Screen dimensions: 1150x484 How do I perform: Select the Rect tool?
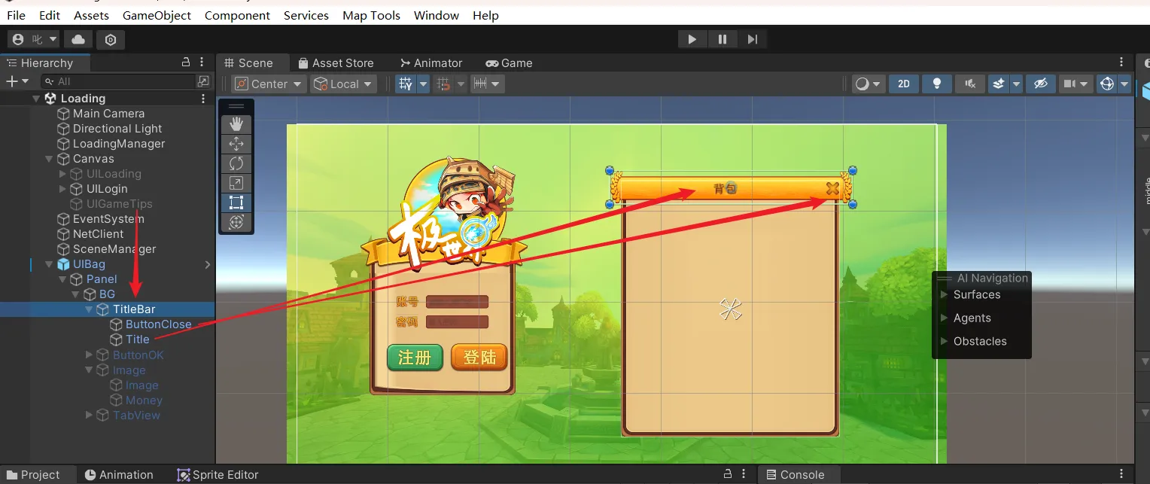pos(236,202)
